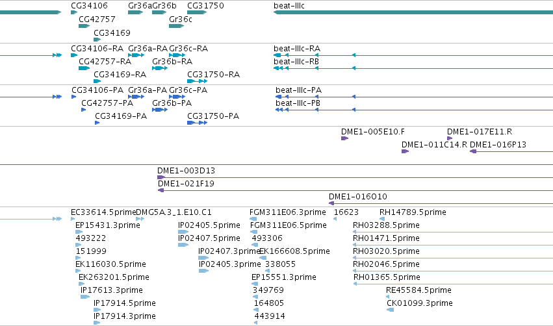Open EST CK01099.3prime label
Image resolution: width=553 pixels, height=326 pixels.
click(x=420, y=303)
